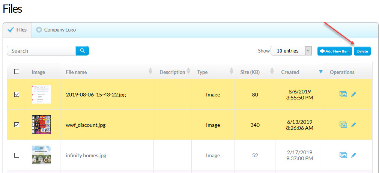Open thumbnail of wwf_discount.jpg
Image resolution: width=379 pixels, height=173 pixels.
coord(41,125)
